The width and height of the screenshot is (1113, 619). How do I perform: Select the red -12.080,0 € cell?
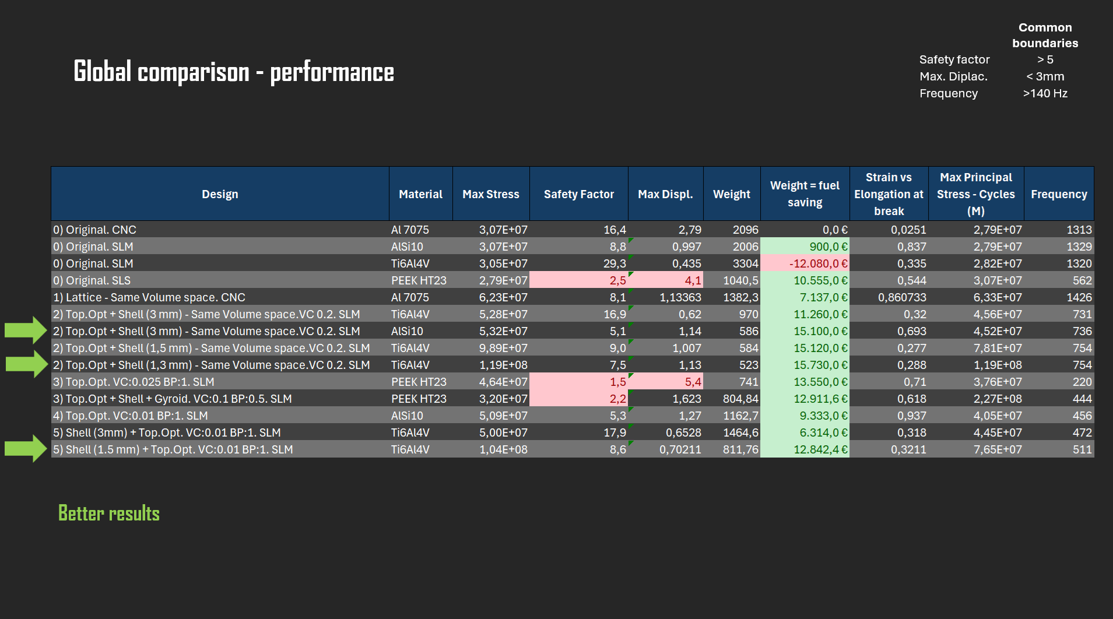point(805,263)
